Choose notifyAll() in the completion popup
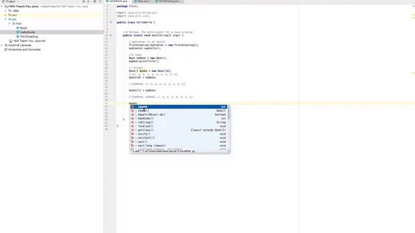The width and height of the screenshot is (415, 233). (179, 138)
